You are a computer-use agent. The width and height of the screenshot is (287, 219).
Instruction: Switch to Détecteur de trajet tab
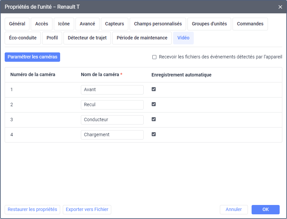click(x=87, y=38)
